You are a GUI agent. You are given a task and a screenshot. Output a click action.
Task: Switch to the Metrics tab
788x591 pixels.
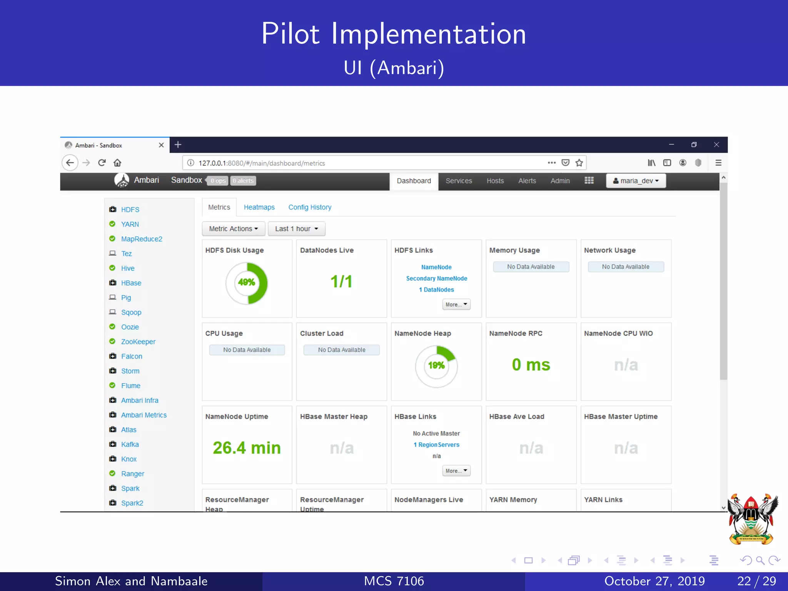coord(219,207)
